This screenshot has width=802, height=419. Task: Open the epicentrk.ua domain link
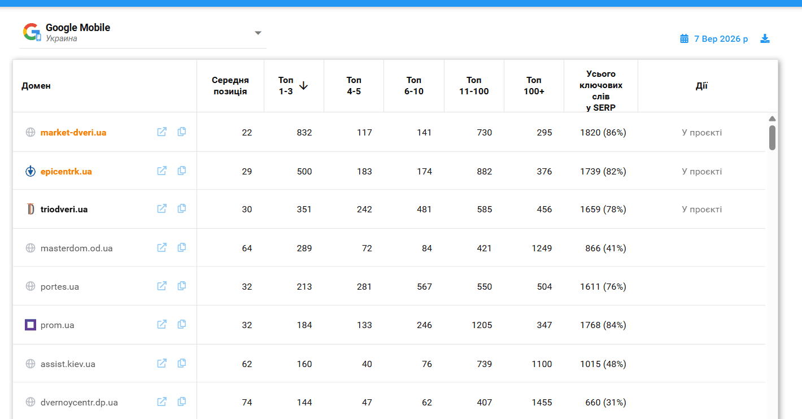(x=66, y=171)
